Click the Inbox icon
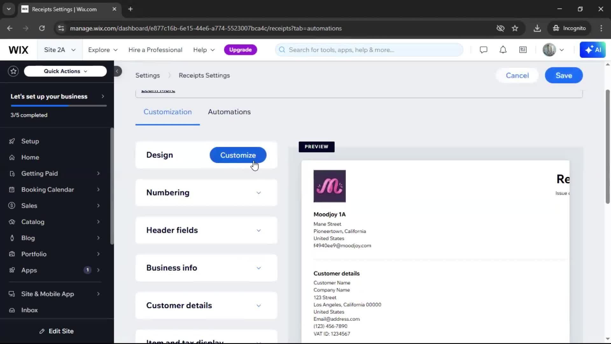 click(x=12, y=310)
